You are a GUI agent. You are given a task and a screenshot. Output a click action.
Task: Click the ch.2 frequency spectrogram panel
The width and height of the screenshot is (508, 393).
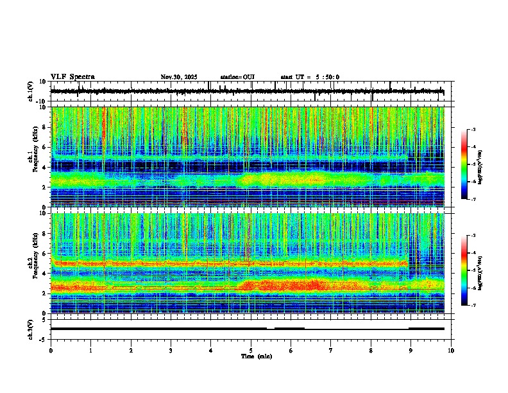[248, 263]
